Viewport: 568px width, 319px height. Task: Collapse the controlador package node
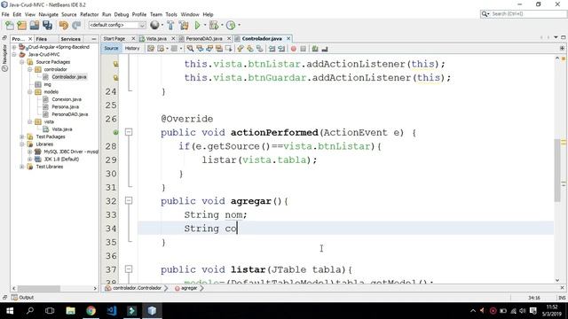coord(30,69)
